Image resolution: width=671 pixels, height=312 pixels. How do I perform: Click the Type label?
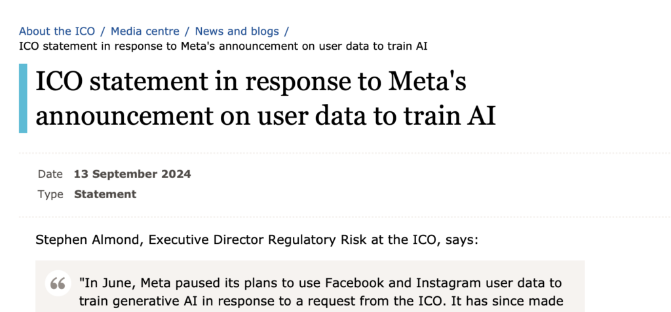click(50, 194)
